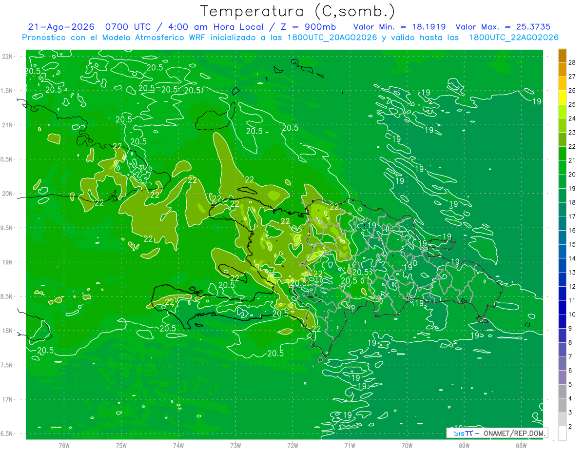Pick the gray color scale segment between 3 and 4

click(562, 406)
